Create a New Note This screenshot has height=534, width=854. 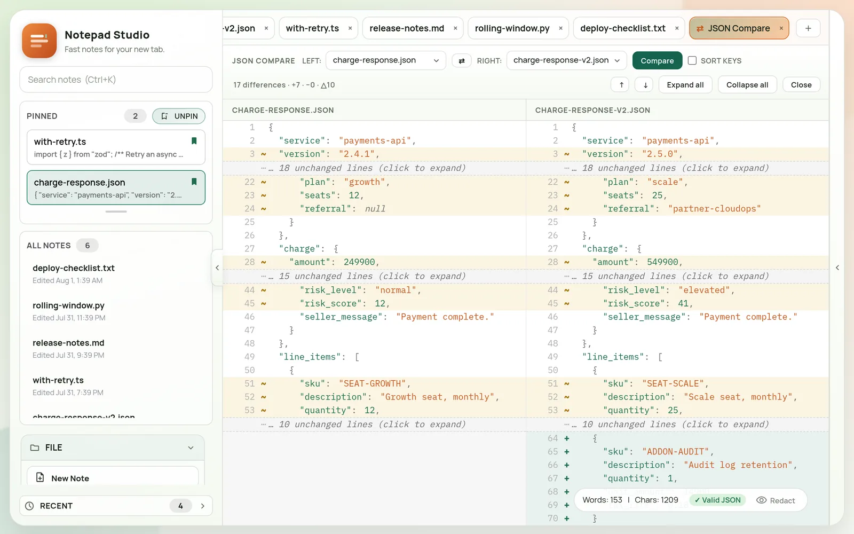pos(113,477)
